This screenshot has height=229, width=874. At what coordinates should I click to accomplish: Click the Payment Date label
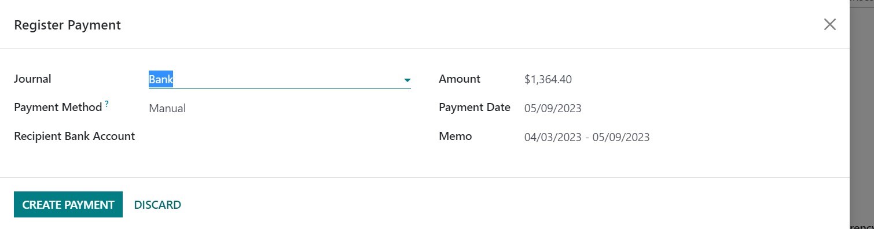pos(475,108)
